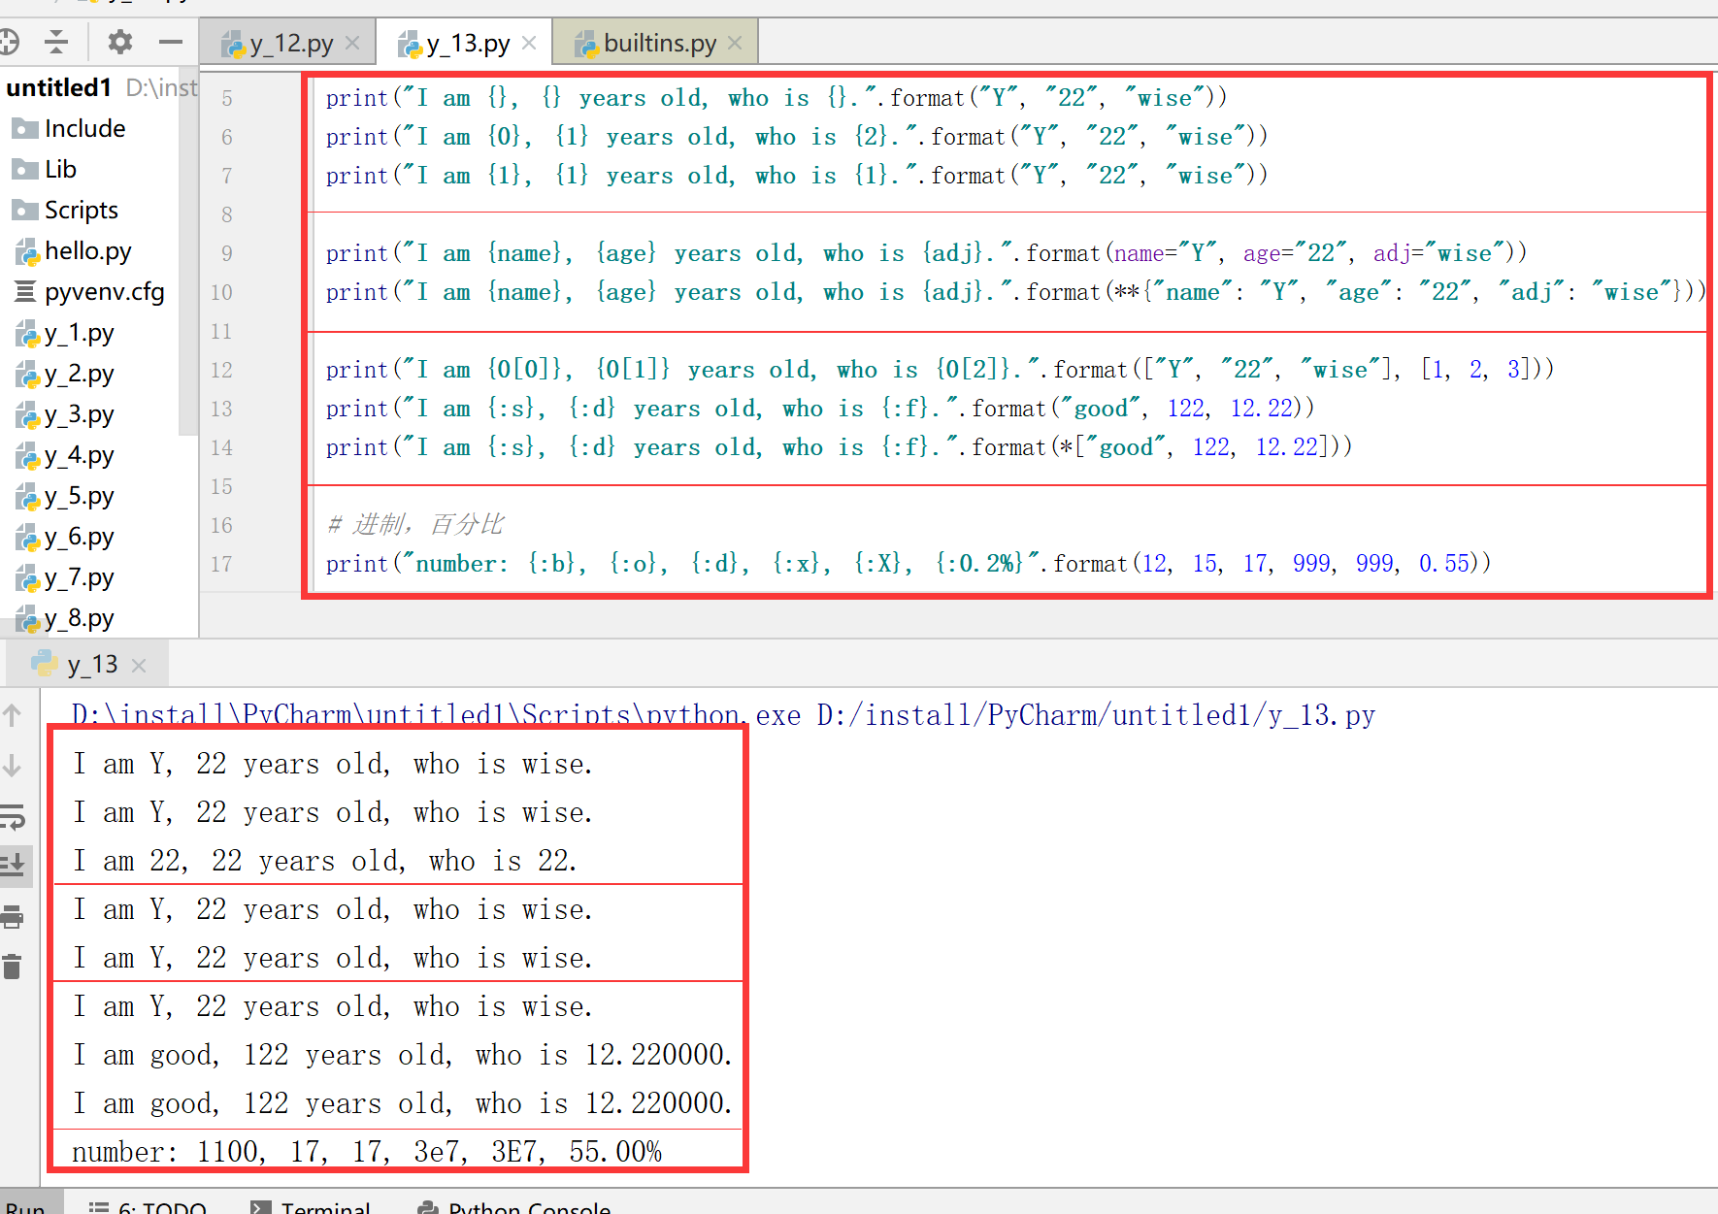Open y_3.py file
1718x1214 pixels.
tap(65, 414)
